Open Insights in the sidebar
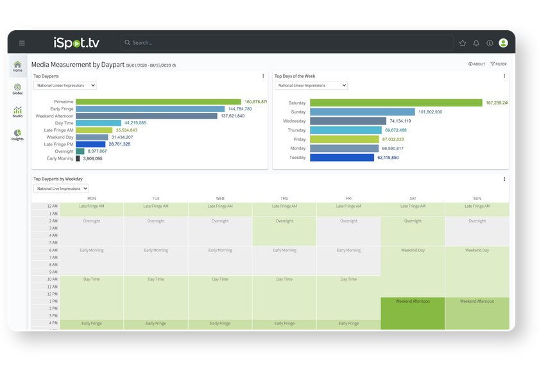 [x=17, y=135]
